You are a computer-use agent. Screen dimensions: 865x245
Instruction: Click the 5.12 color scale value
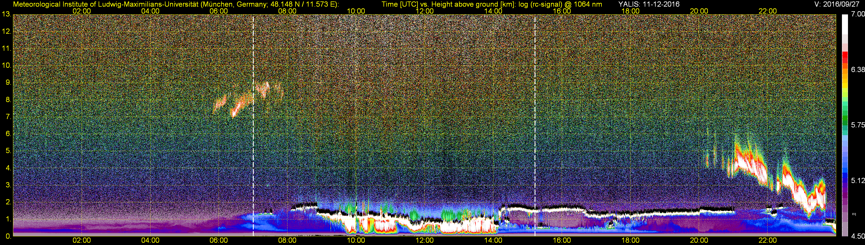(858, 180)
